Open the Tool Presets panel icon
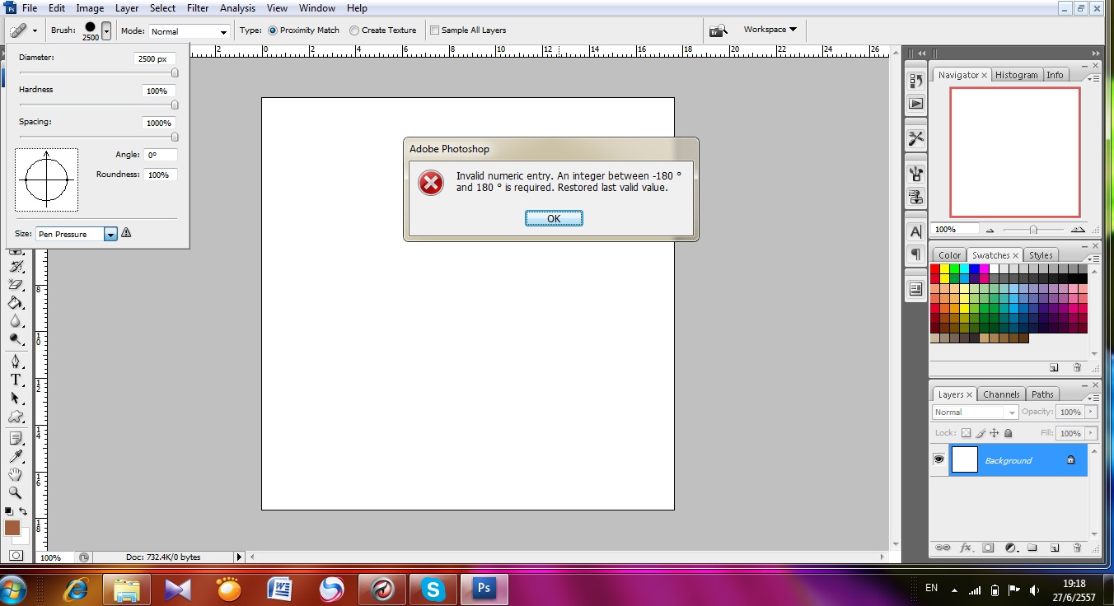The width and height of the screenshot is (1114, 606). tap(915, 138)
